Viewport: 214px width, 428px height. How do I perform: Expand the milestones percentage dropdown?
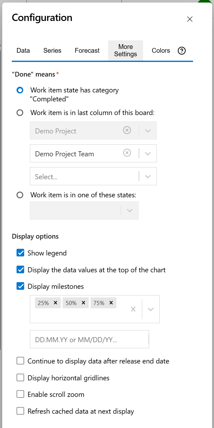pos(150,309)
